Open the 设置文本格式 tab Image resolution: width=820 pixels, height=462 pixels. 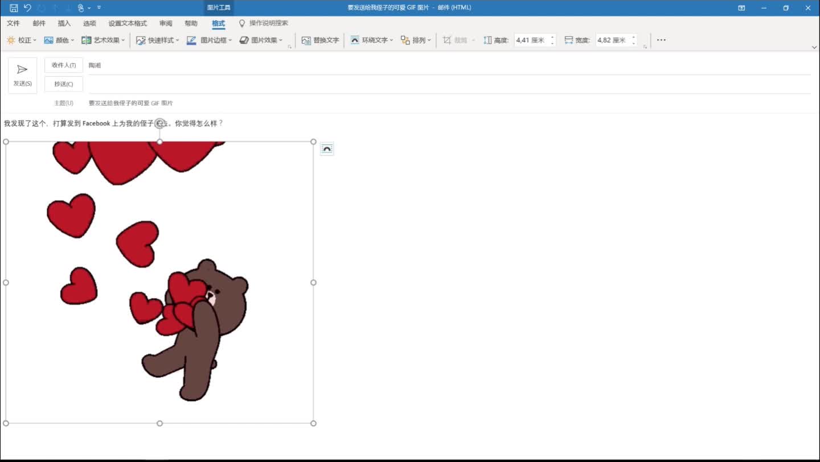coord(128,23)
